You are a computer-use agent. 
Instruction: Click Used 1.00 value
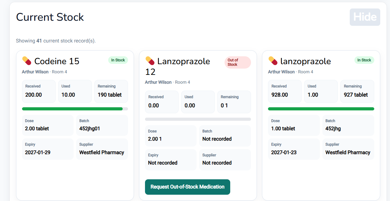click(313, 95)
